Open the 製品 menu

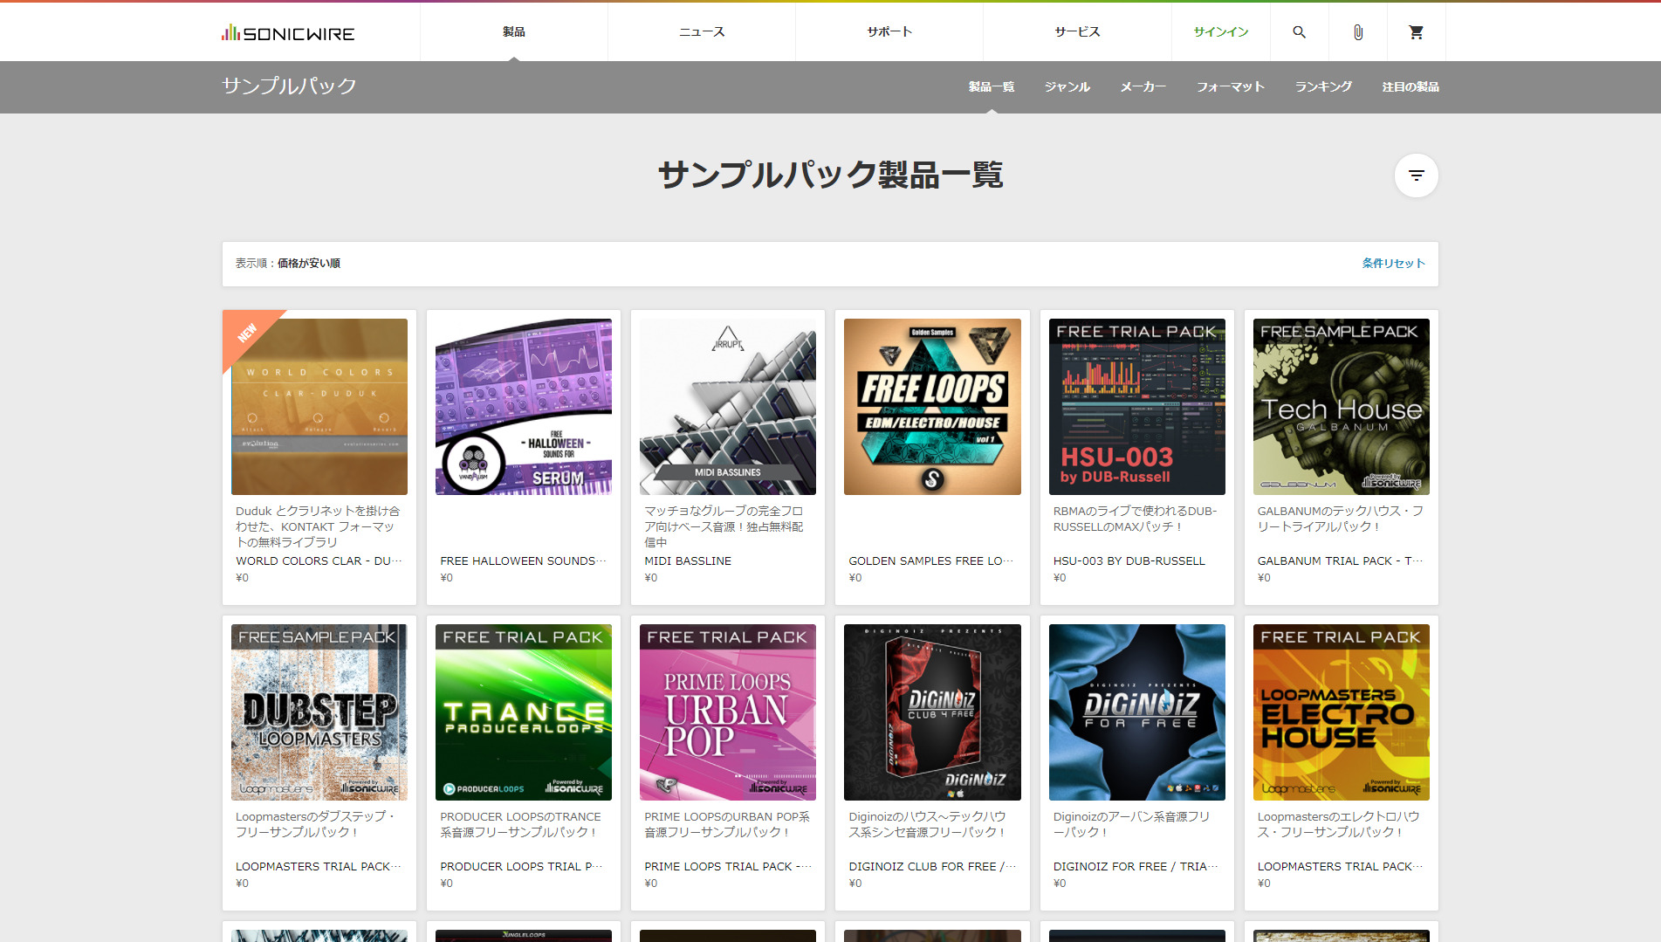coord(514,32)
